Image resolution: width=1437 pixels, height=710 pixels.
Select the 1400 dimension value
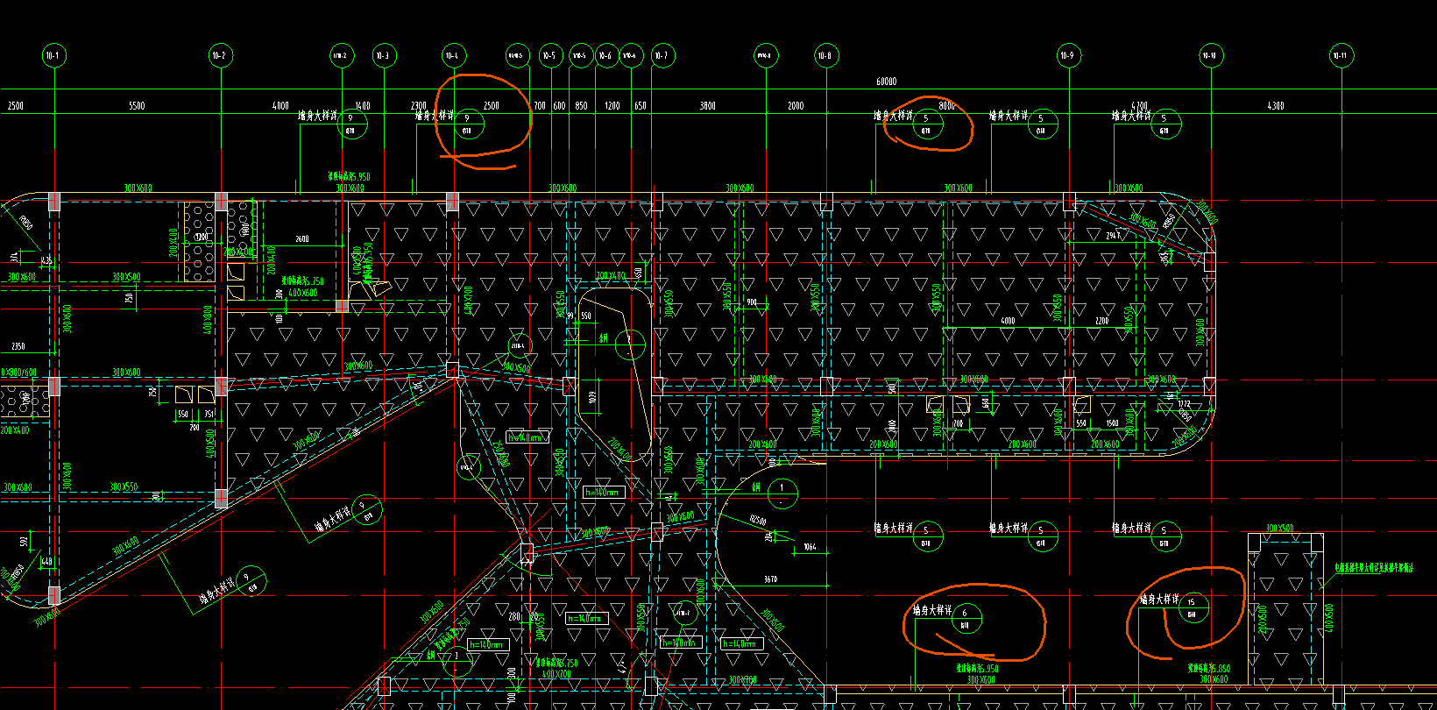363,106
